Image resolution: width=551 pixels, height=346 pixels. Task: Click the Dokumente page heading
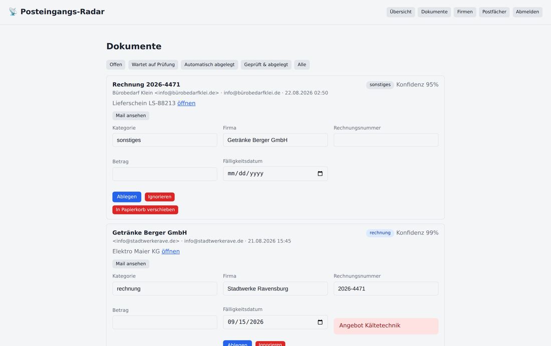[134, 46]
